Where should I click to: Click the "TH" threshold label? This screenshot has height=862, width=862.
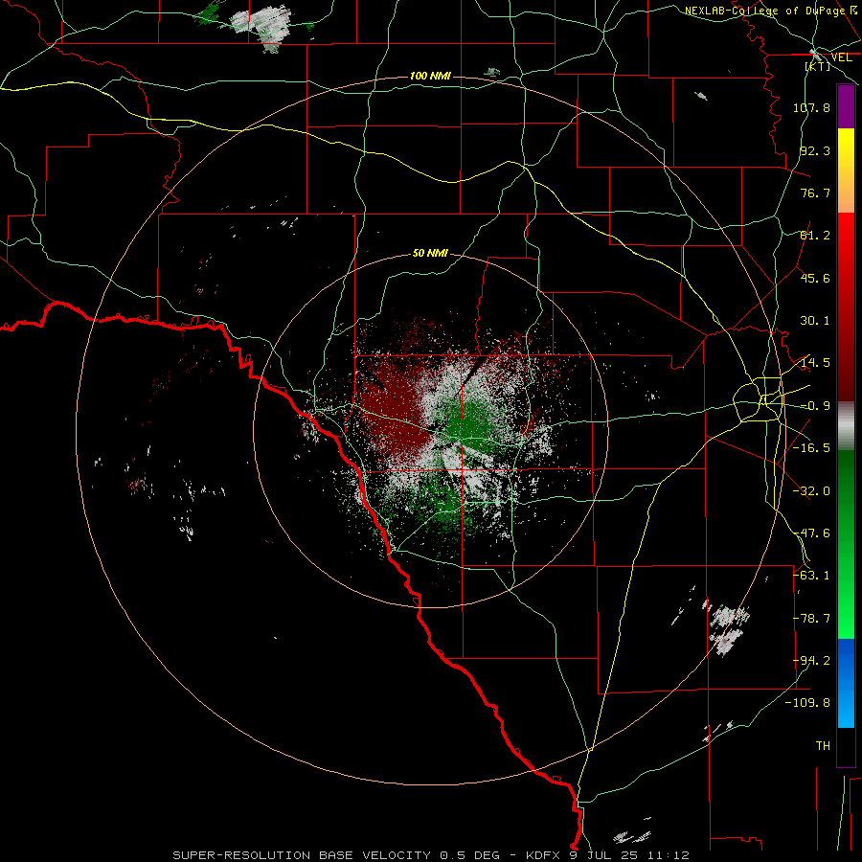coord(823,746)
